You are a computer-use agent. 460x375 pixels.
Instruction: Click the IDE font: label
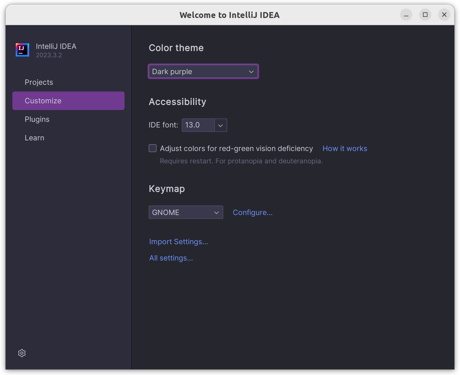click(x=164, y=125)
